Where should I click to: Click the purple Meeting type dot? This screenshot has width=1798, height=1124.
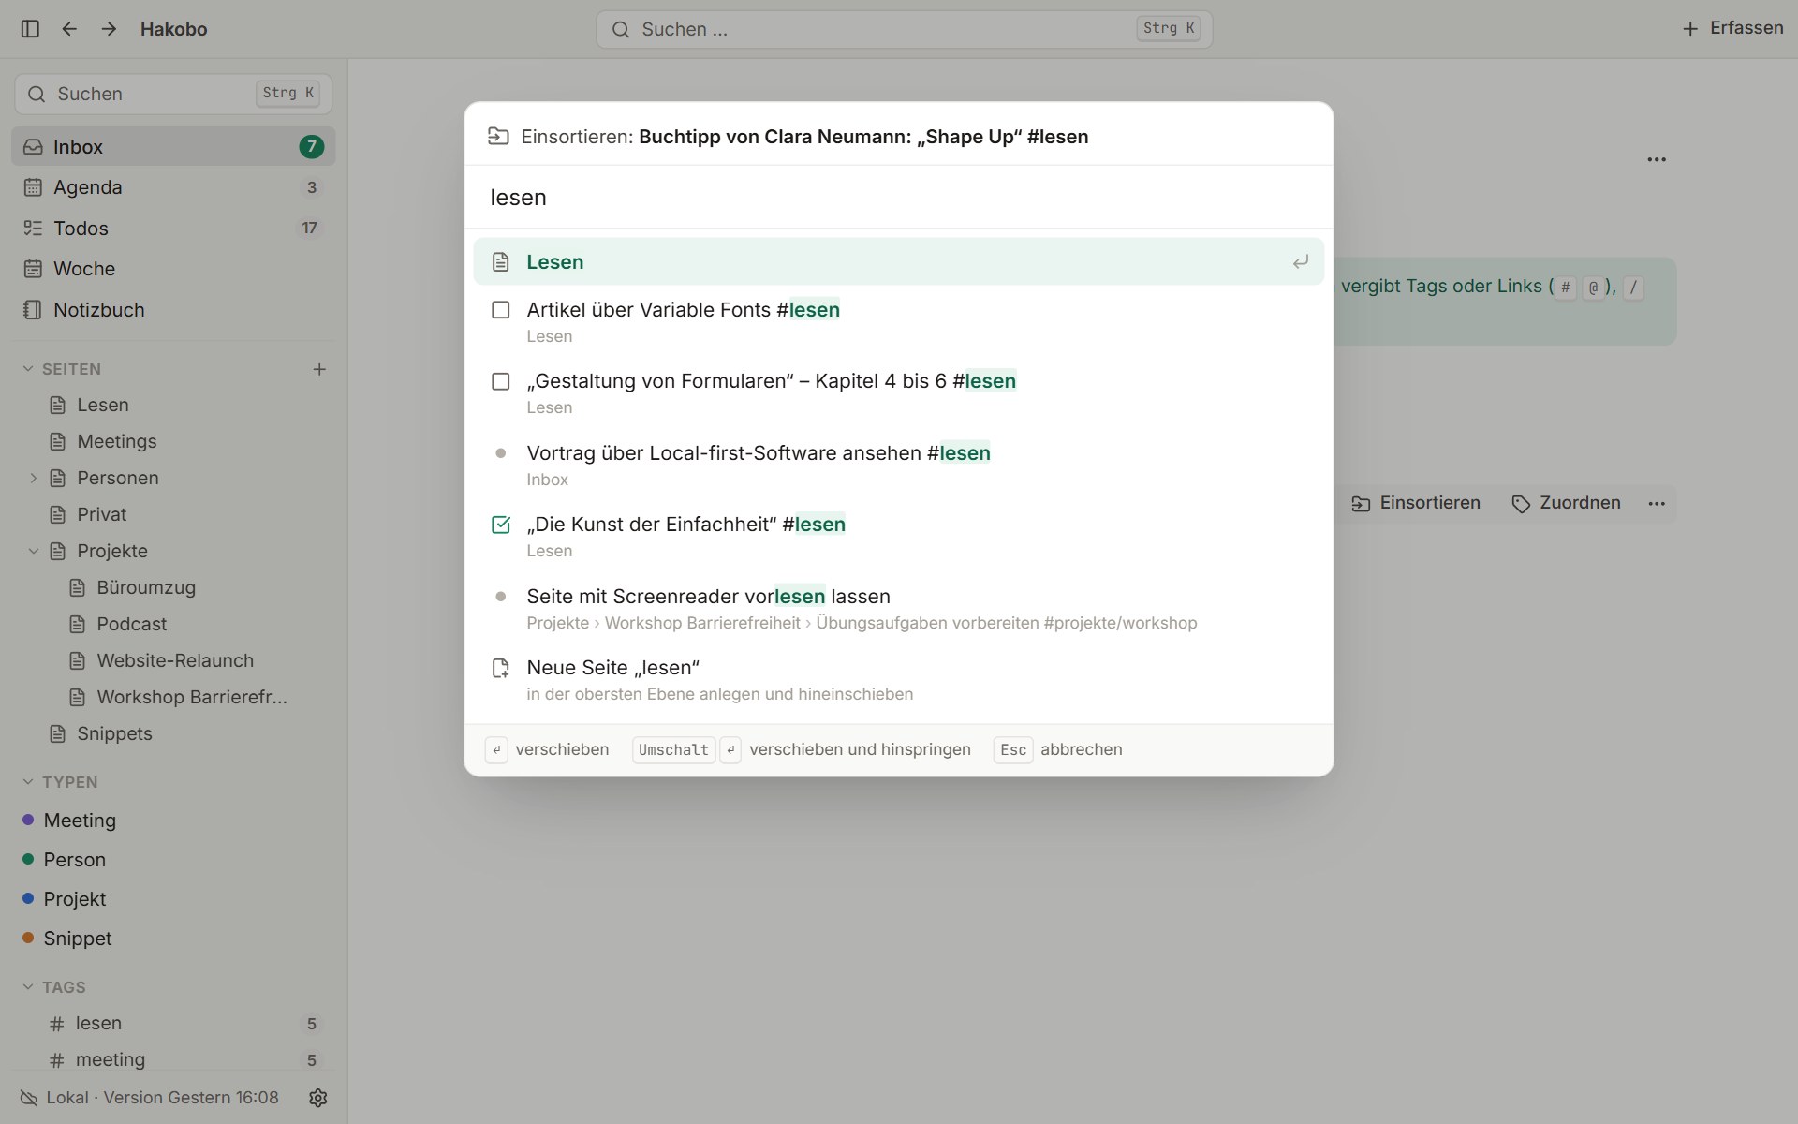click(x=28, y=821)
